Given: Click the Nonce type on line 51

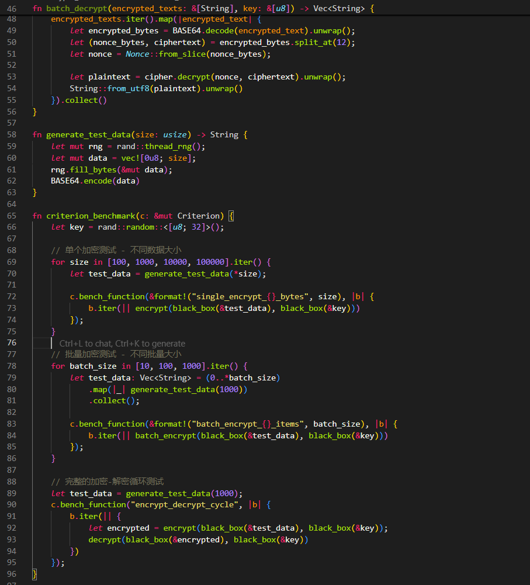Looking at the screenshot, I should click(137, 54).
